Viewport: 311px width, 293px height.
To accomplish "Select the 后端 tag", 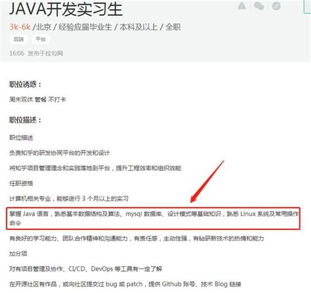I will (x=18, y=39).
